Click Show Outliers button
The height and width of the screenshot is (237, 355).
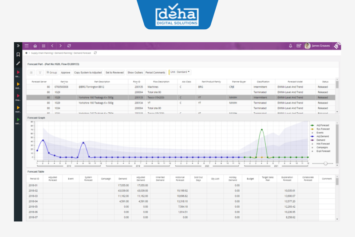pos(135,72)
